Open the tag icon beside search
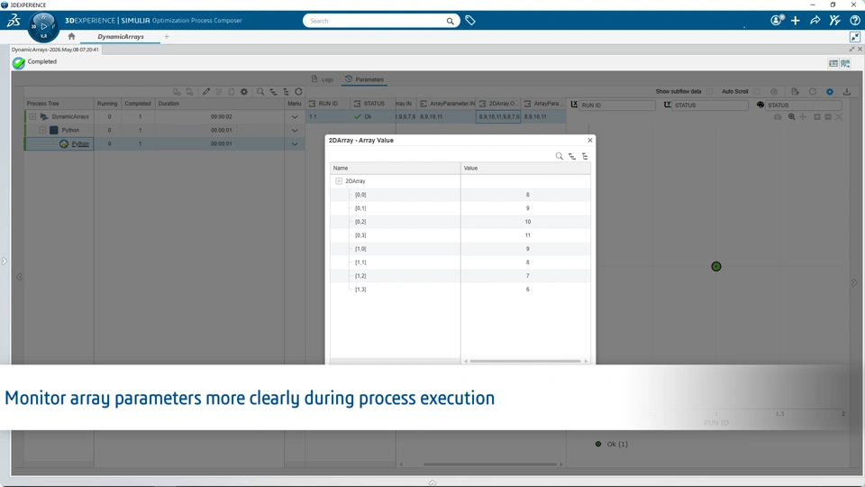This screenshot has height=487, width=865. tap(470, 21)
